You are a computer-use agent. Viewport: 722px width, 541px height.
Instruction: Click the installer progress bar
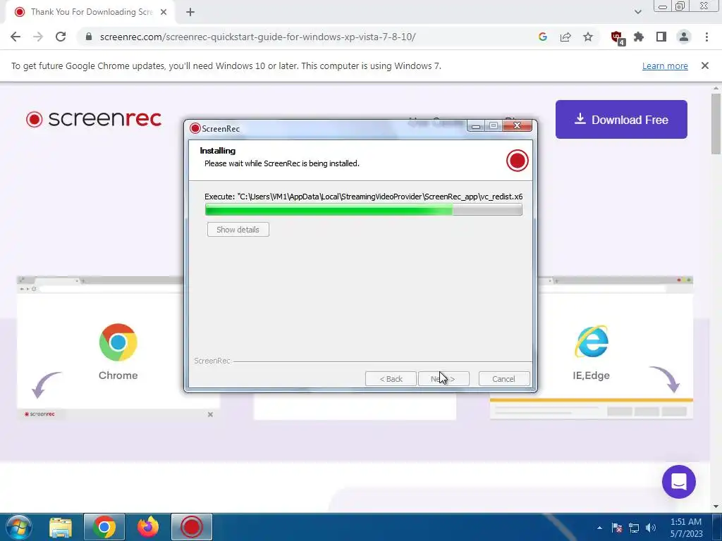click(x=363, y=210)
